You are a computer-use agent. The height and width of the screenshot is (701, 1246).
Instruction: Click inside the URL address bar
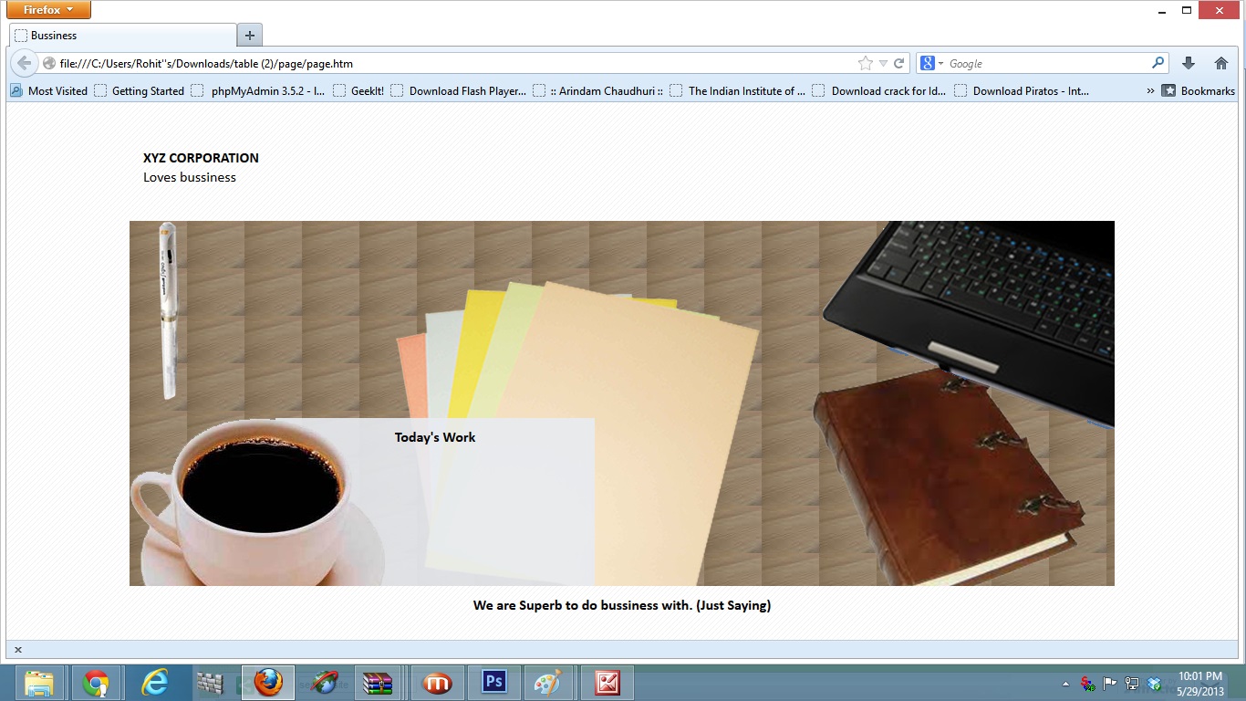click(456, 64)
